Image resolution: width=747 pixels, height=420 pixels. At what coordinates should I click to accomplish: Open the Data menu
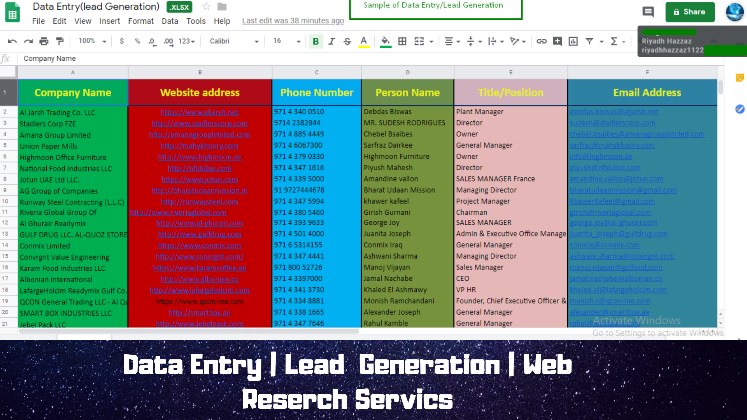pyautogui.click(x=170, y=21)
